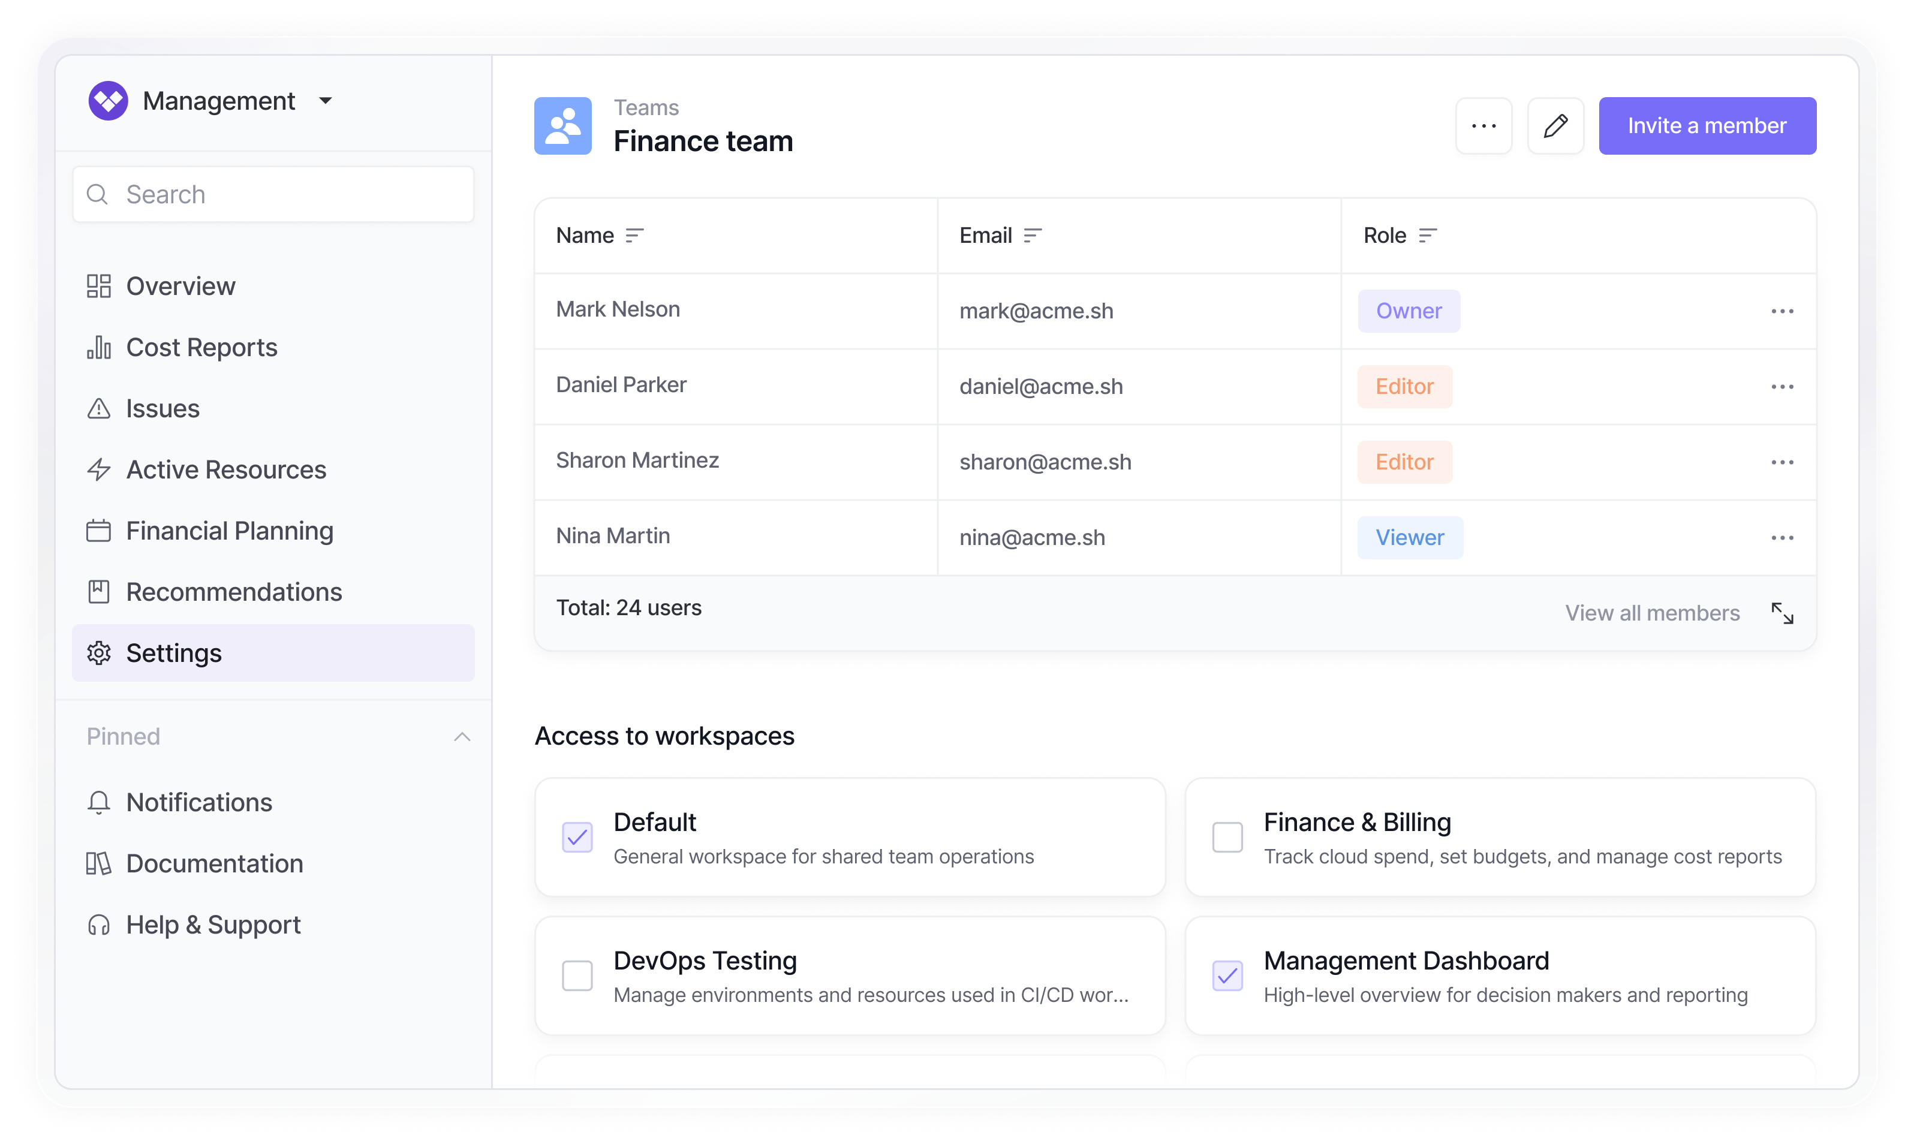Viewport: 1914px width, 1144px height.
Task: Open the team more options ellipsis button
Action: 1483,126
